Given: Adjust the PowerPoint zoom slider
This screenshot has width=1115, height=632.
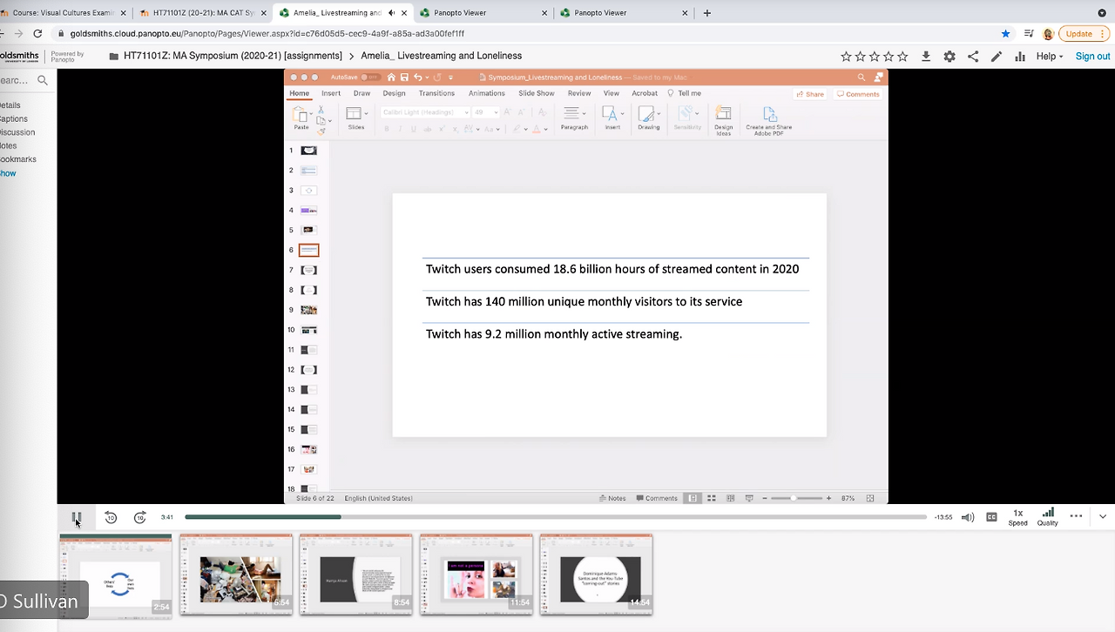Looking at the screenshot, I should 794,498.
